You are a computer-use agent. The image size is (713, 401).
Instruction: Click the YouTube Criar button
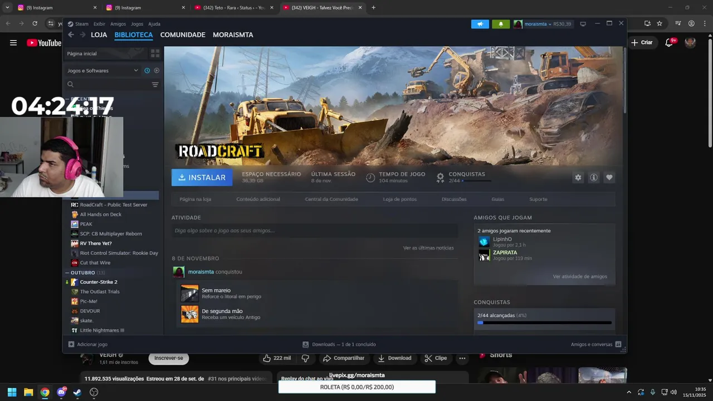click(x=642, y=42)
